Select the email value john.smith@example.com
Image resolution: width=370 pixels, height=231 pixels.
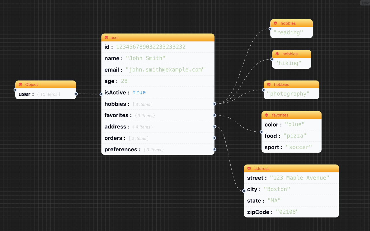165,70
